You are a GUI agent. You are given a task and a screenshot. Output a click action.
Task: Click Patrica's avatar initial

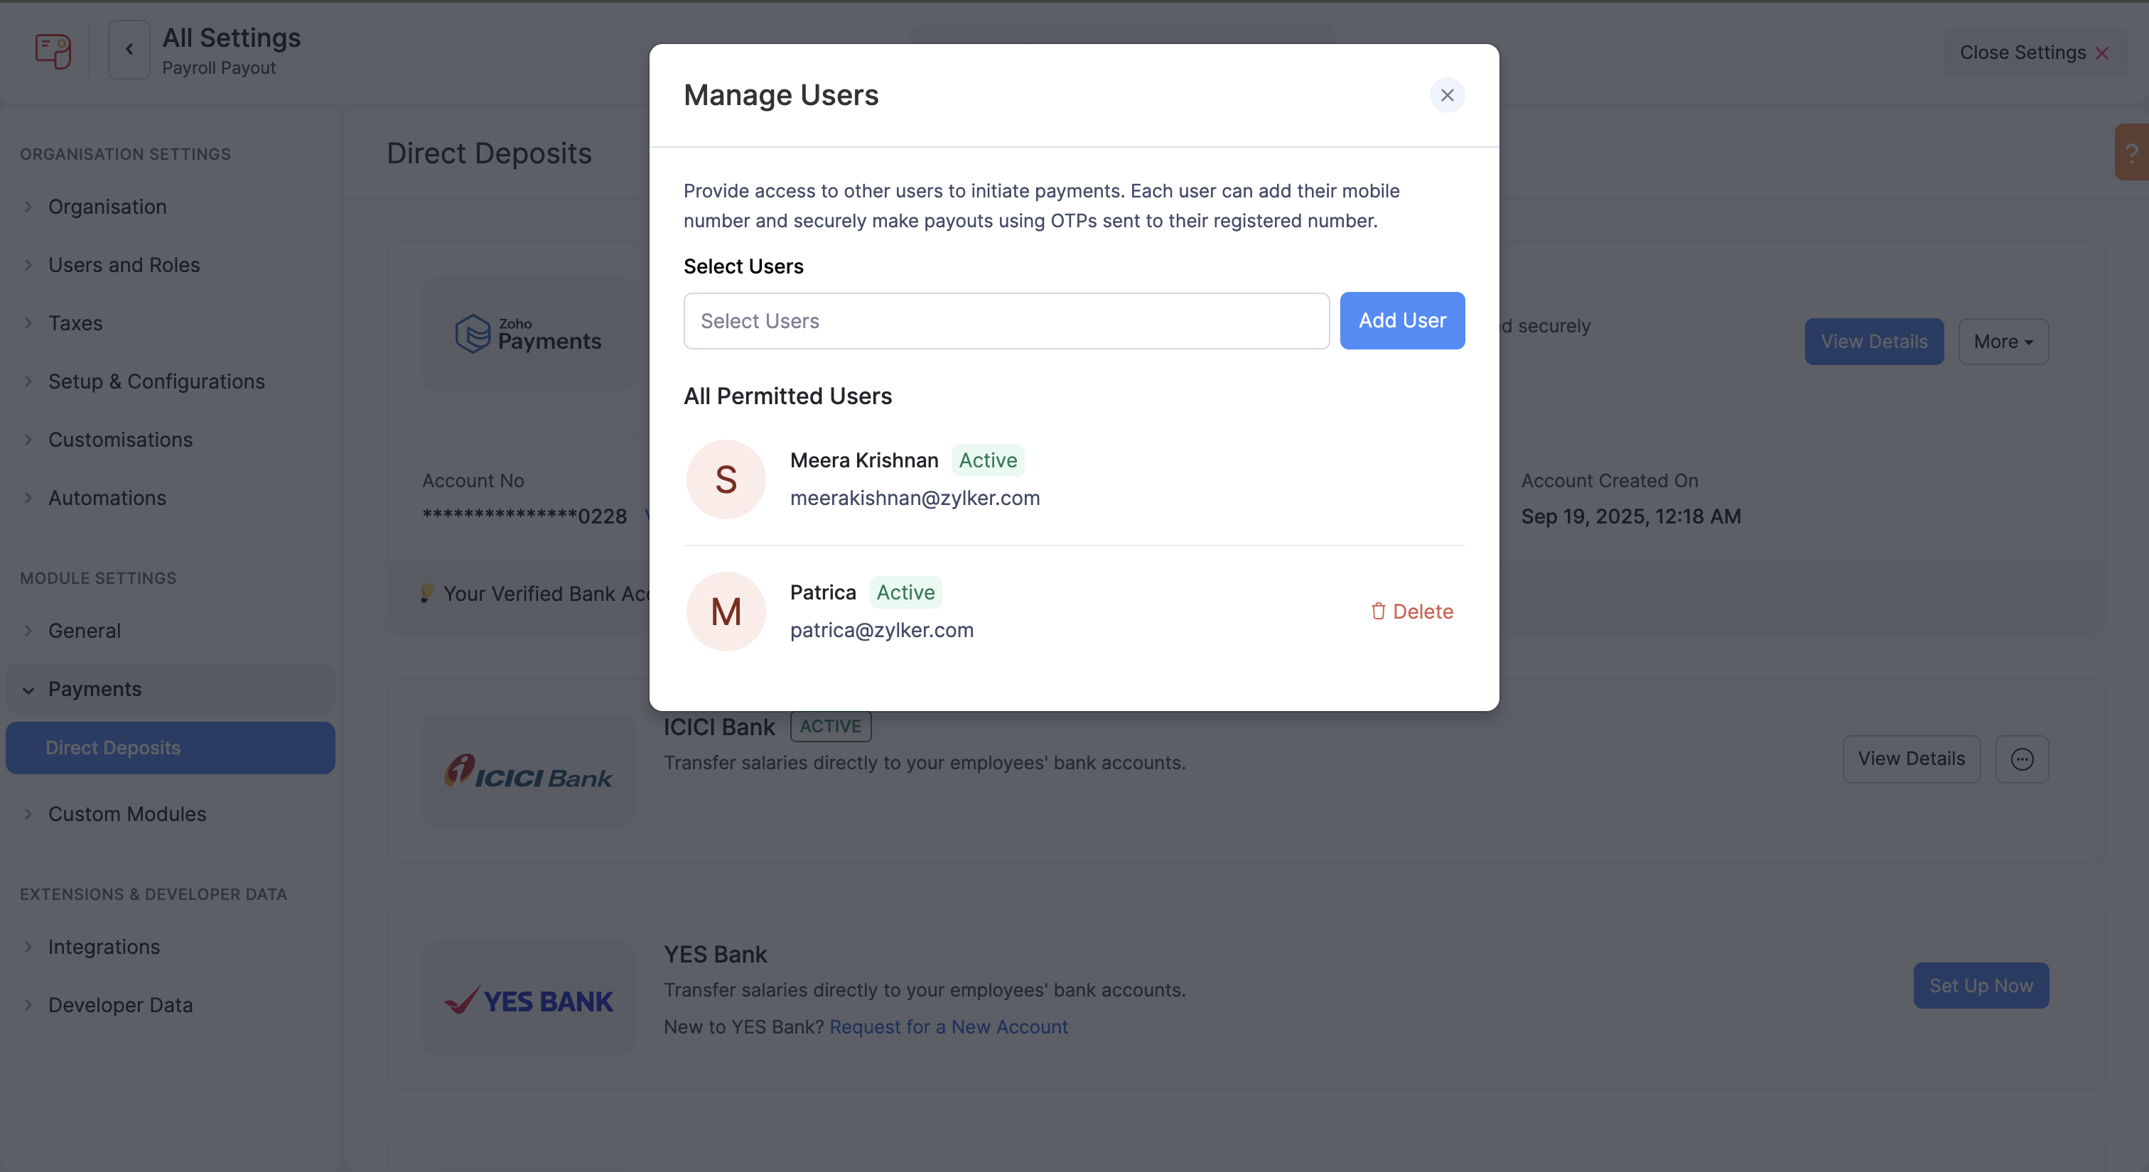pyautogui.click(x=725, y=611)
